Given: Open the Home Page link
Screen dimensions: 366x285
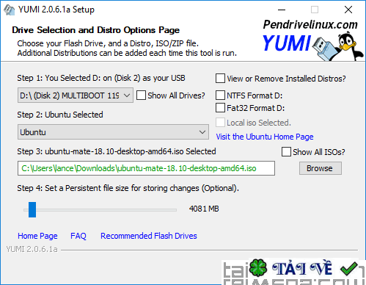Looking at the screenshot, I should click(37, 236).
